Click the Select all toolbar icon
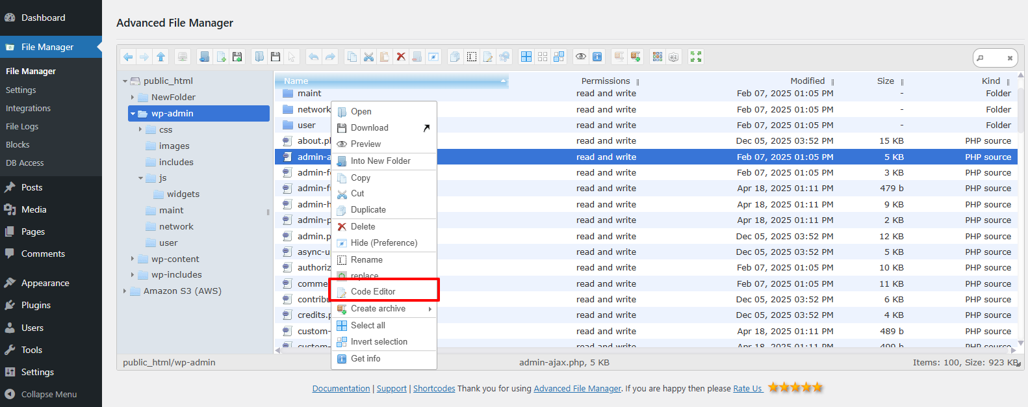Image resolution: width=1028 pixels, height=407 pixels. click(526, 57)
